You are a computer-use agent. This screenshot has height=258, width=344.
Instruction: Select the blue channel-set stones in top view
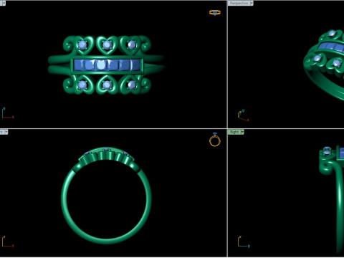click(107, 65)
